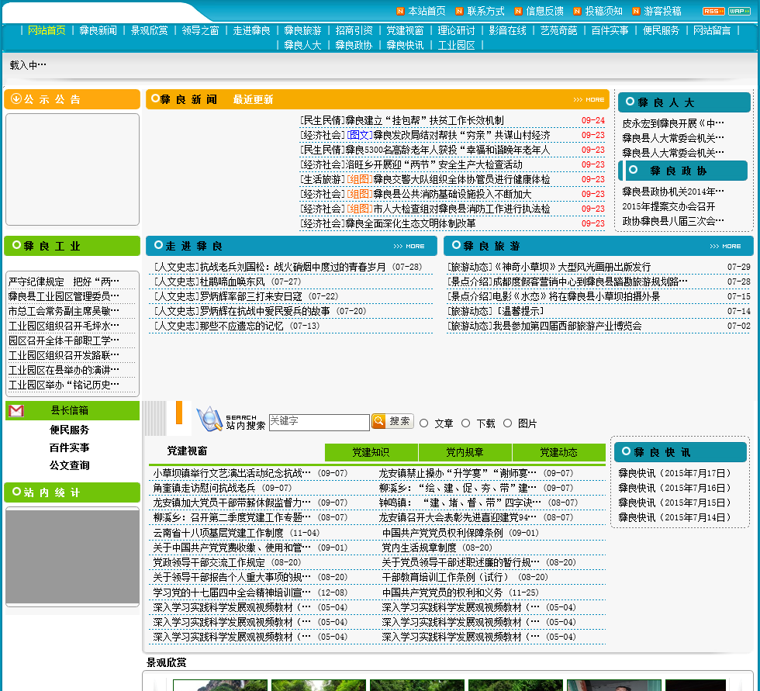The height and width of the screenshot is (691, 760).
Task: Switch to the 党内规章 tab
Action: point(465,452)
